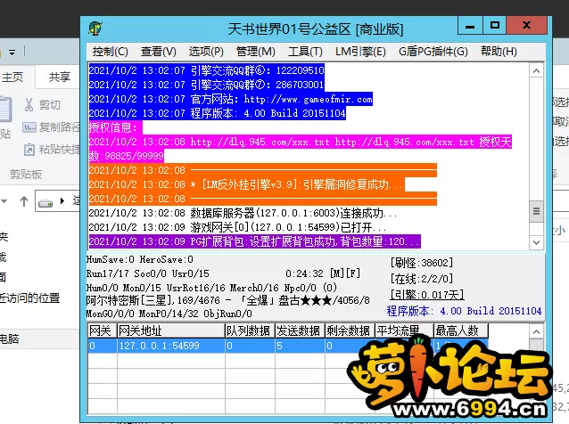The height and width of the screenshot is (424, 569).
Task: Click the [引擎:0.017天] link
Action: [x=426, y=295]
